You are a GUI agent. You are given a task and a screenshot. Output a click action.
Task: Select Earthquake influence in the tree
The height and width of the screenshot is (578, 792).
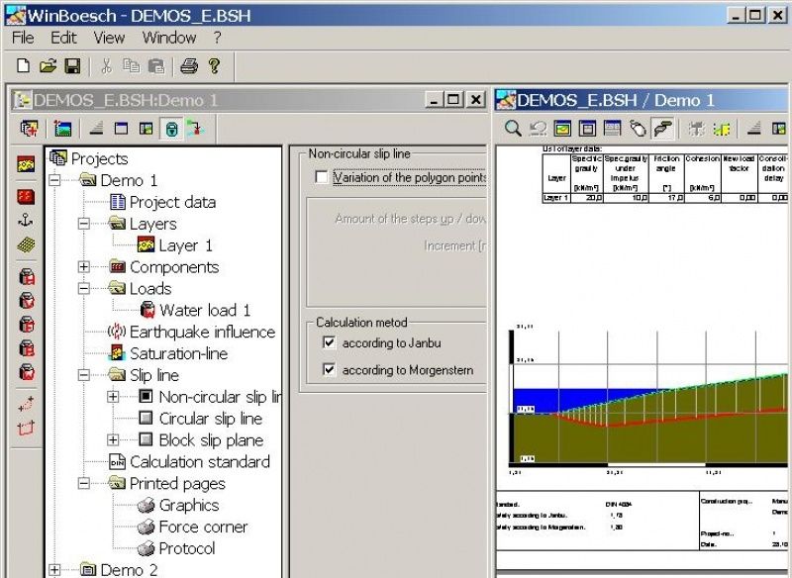202,332
